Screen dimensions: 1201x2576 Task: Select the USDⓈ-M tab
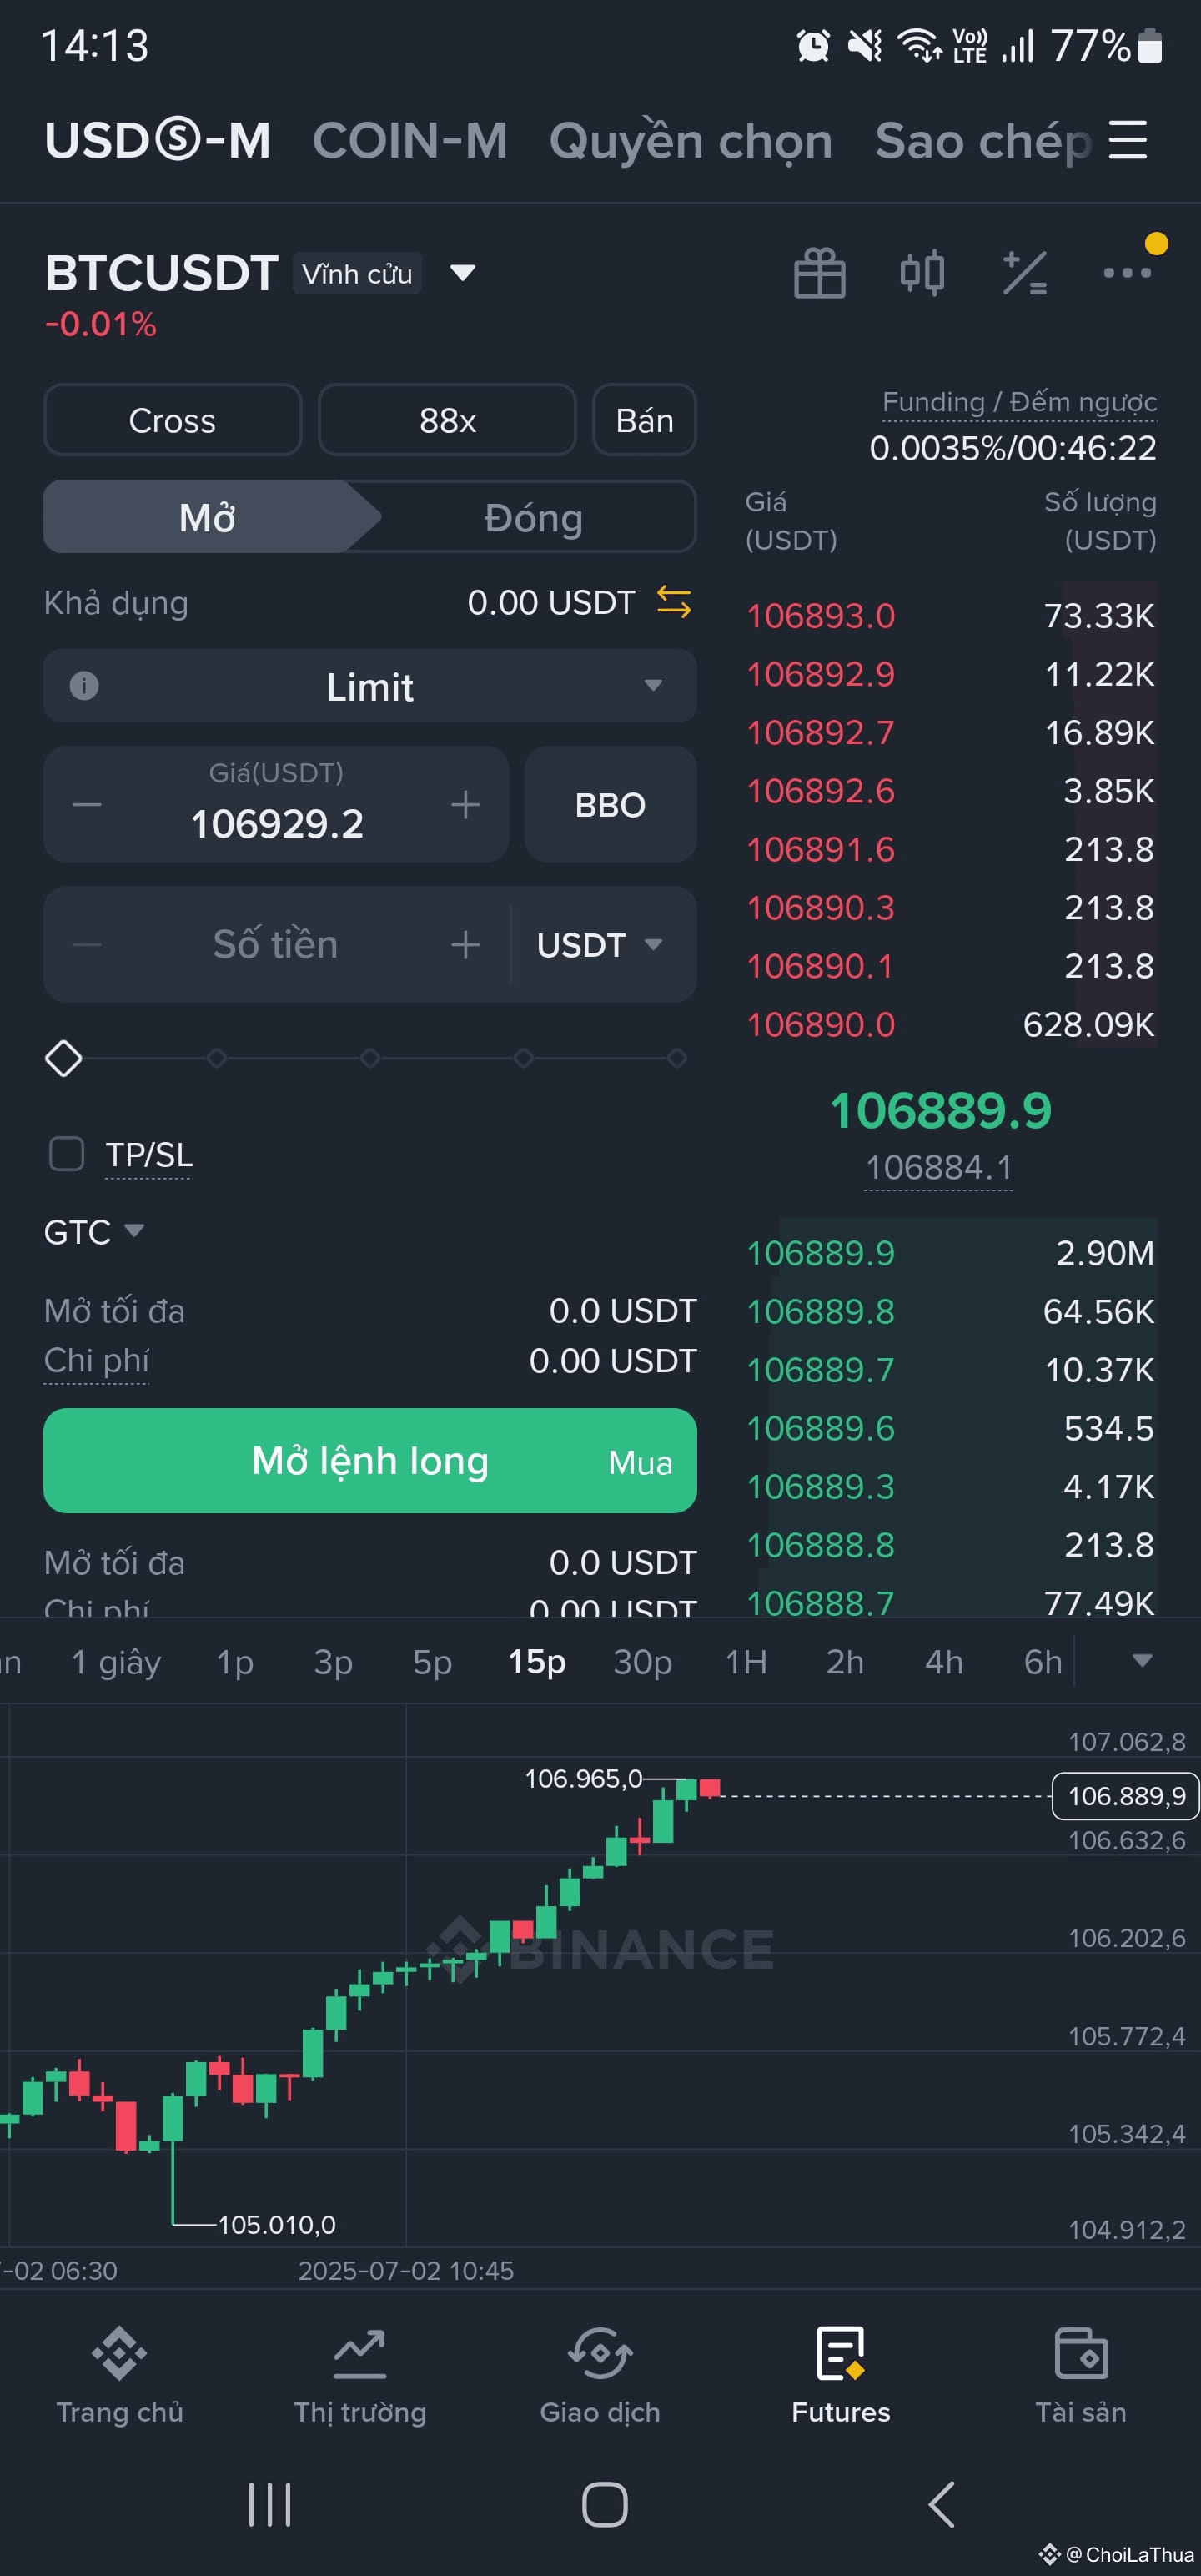coord(158,140)
